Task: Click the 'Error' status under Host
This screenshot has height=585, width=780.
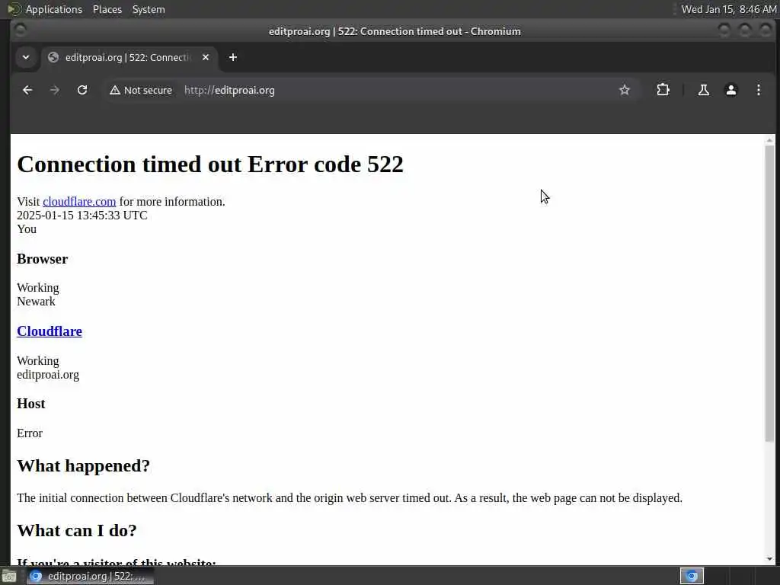Action: [30, 433]
